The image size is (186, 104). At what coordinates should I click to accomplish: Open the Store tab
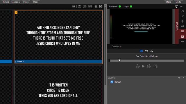(169, 2)
